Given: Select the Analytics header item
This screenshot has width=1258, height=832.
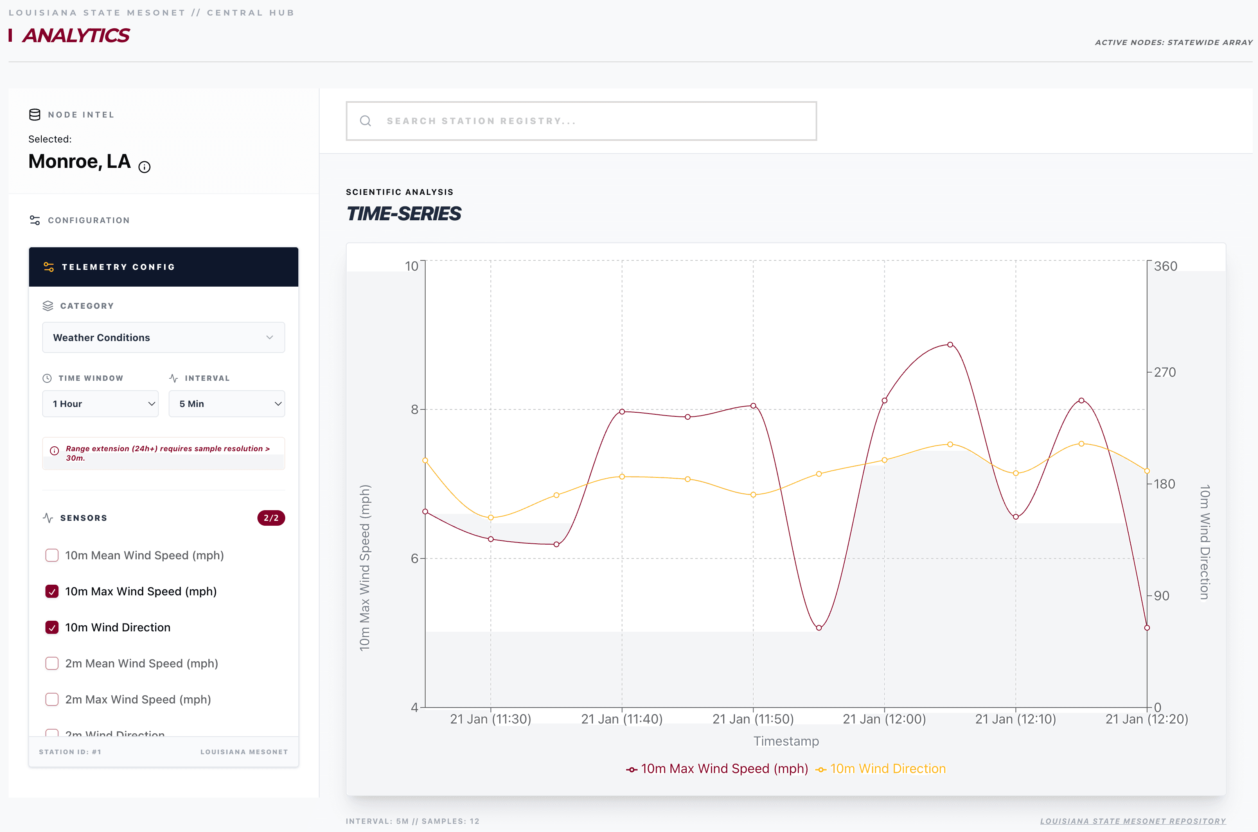Looking at the screenshot, I should pyautogui.click(x=76, y=35).
